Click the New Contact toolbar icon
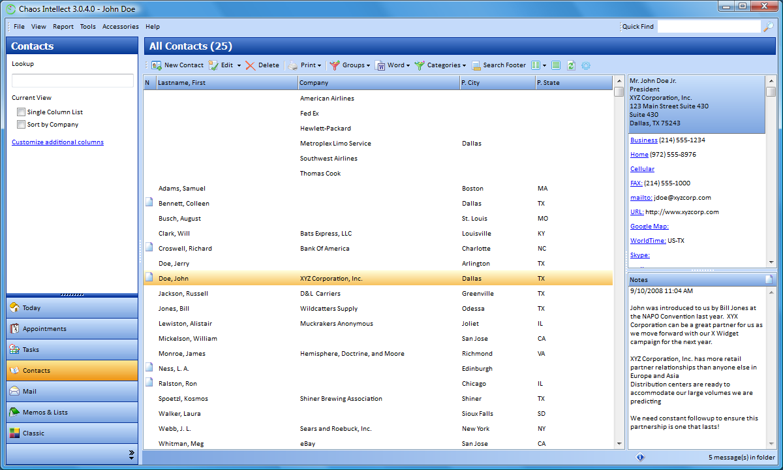Viewport: 783px width, 470px height. (x=157, y=65)
